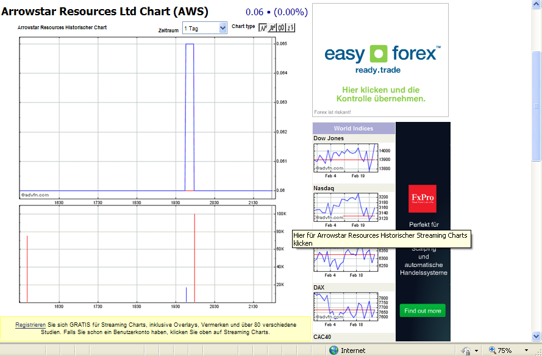
Task: Click the Internet zone globe icon
Action: pyautogui.click(x=333, y=349)
